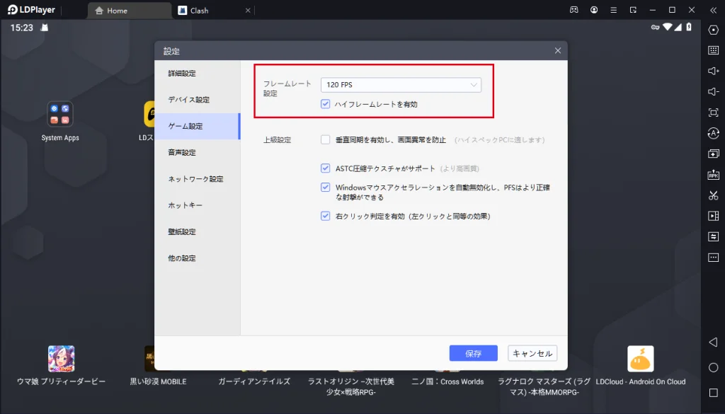Select 詳細設定 in settings sidebar

coord(198,74)
